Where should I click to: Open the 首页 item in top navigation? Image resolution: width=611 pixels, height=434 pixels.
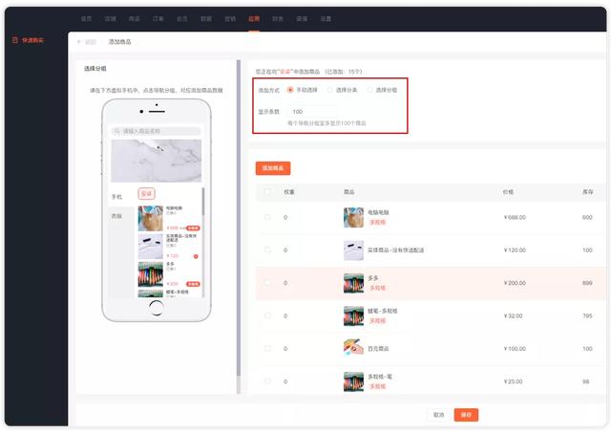(86, 19)
